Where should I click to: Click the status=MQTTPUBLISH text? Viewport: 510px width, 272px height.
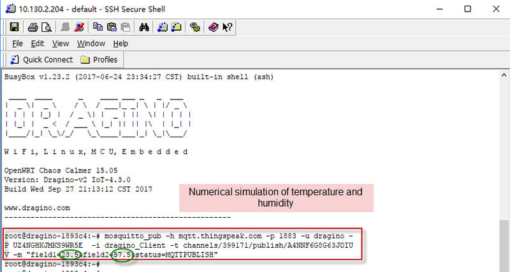click(x=174, y=255)
